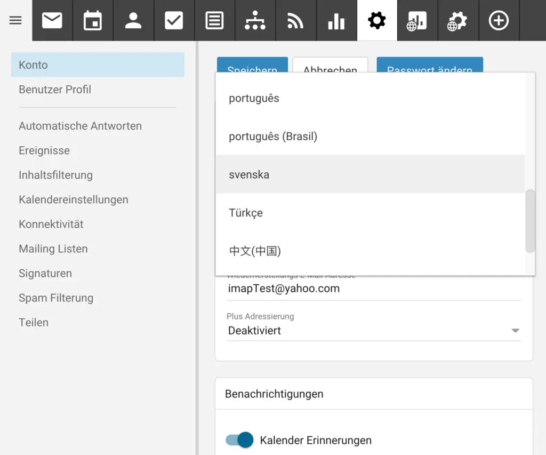Open the hamburger navigation menu

pyautogui.click(x=15, y=21)
